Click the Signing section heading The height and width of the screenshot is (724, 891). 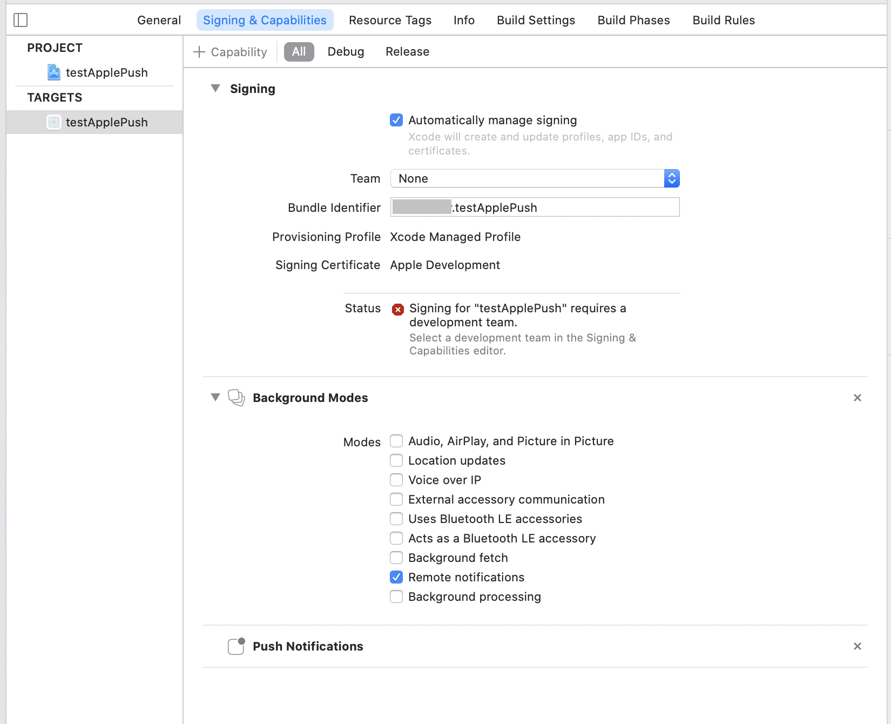click(x=253, y=89)
